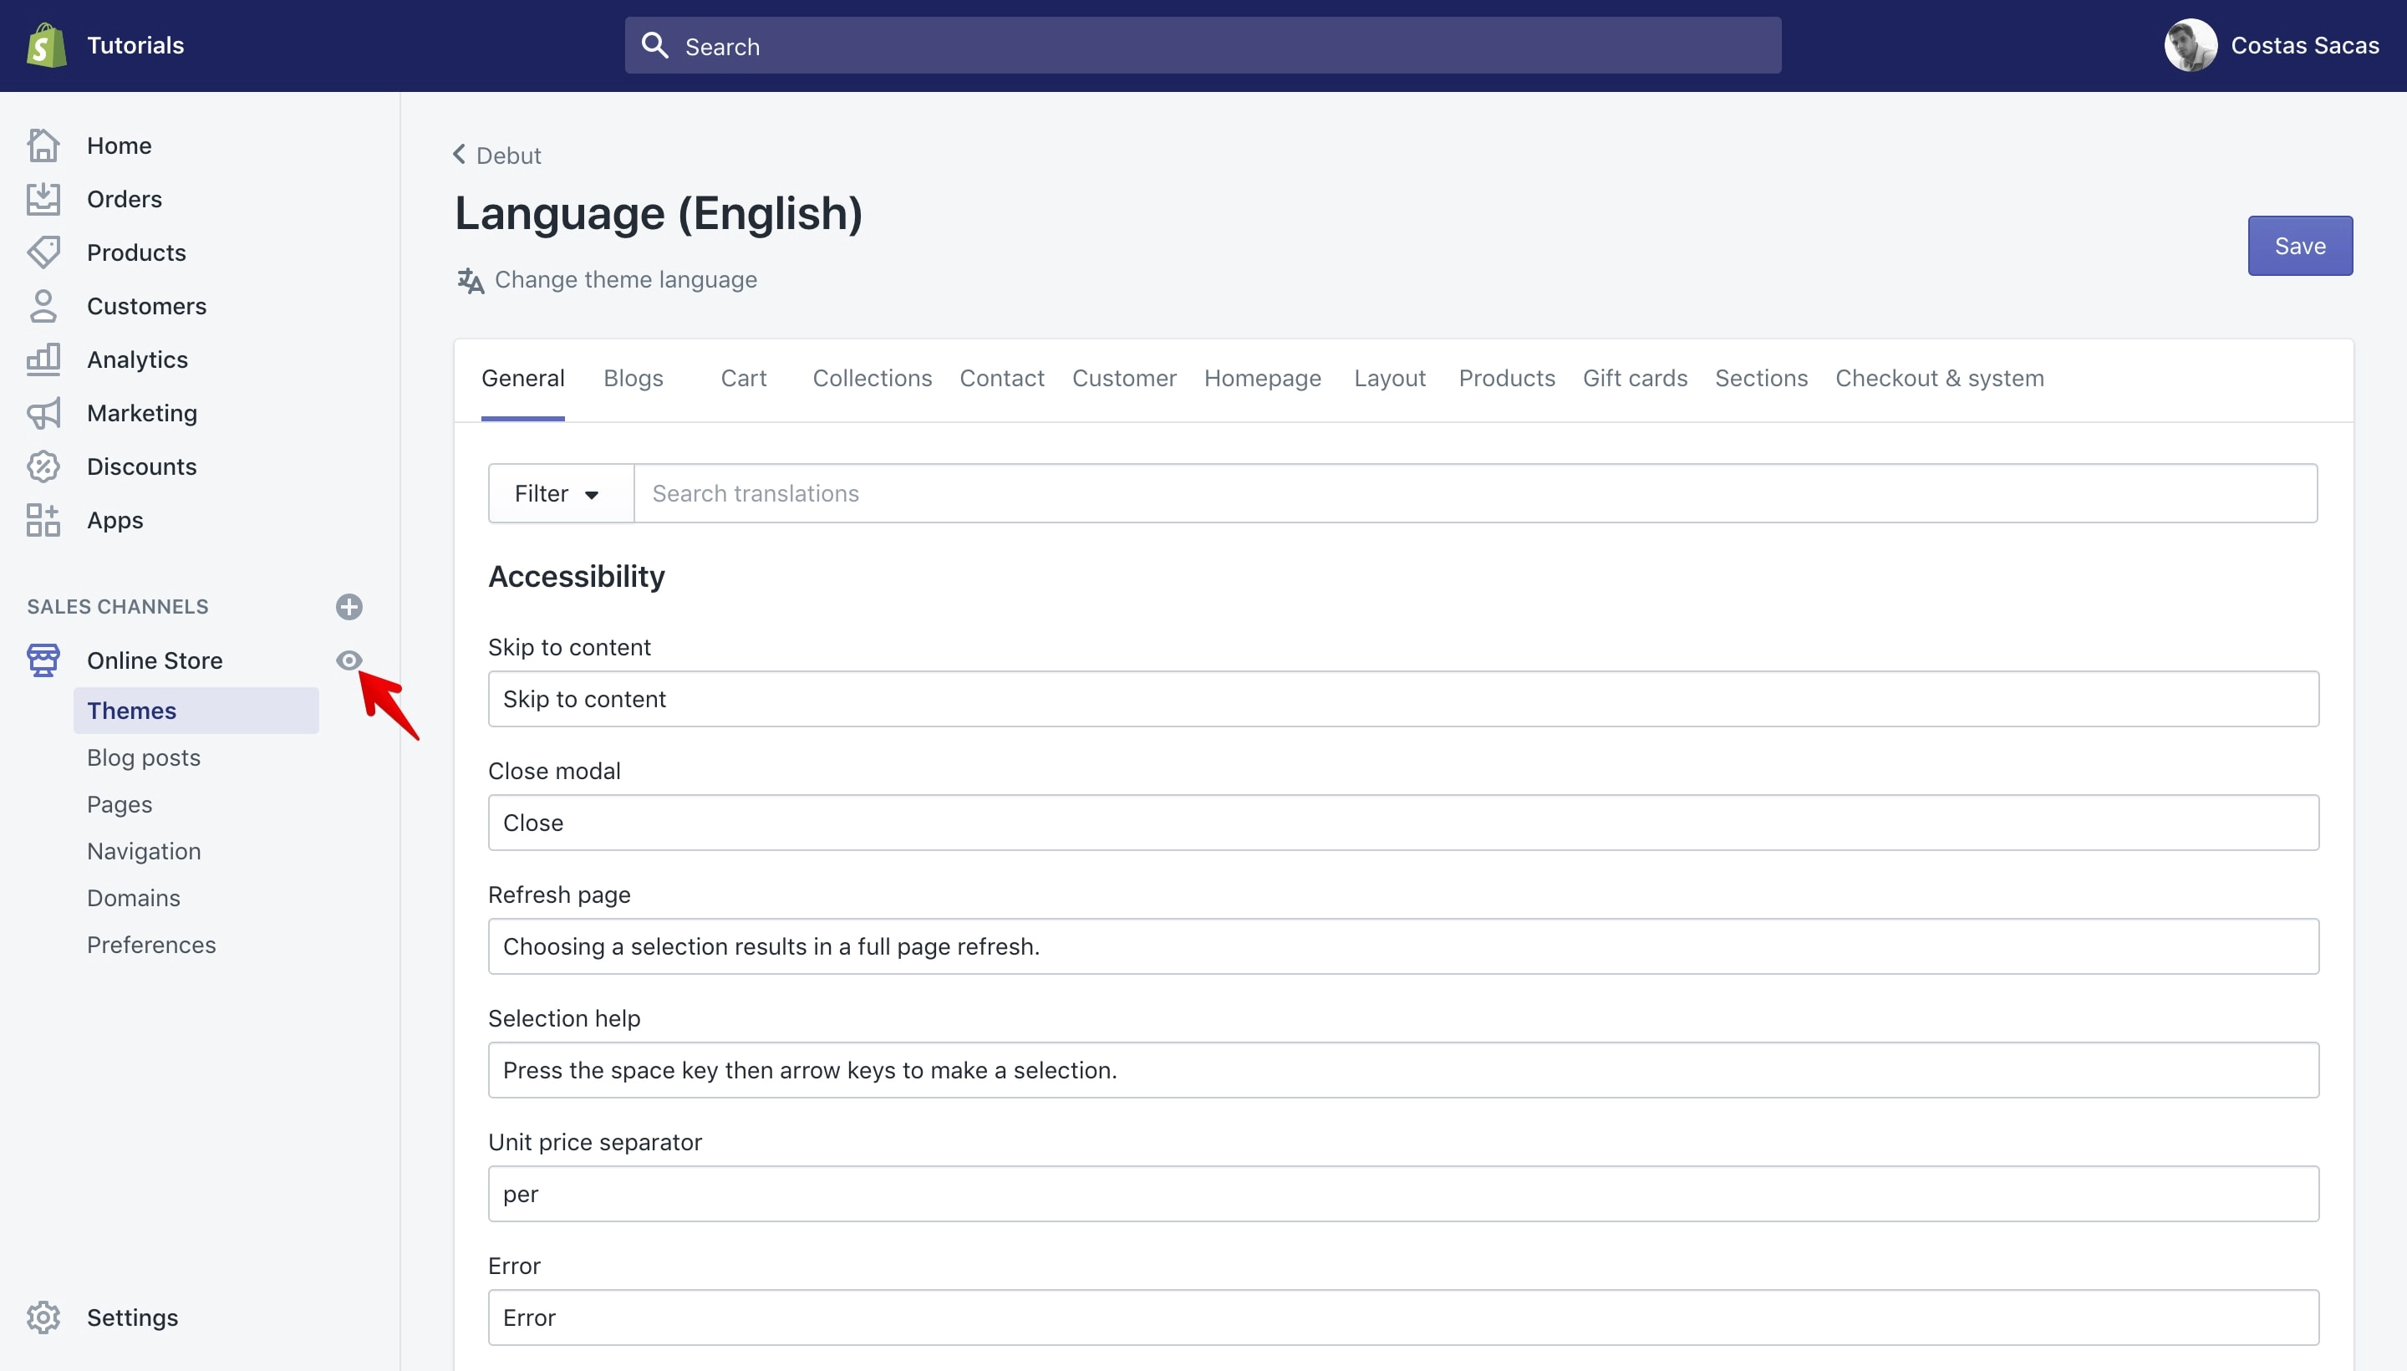Go back to Debut theme
Screen dimensions: 2407x1371
(x=497, y=155)
